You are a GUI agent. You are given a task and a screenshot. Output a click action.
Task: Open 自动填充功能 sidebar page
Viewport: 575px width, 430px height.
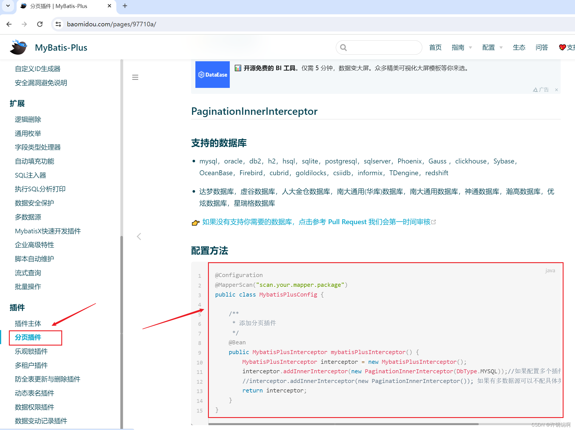coord(34,161)
